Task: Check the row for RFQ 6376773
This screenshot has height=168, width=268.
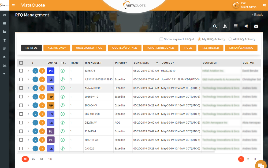Action: [x=21, y=71]
